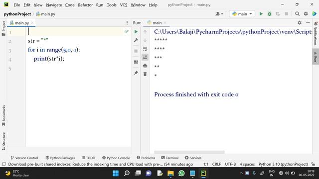The height and width of the screenshot is (179, 319).
Task: Expand the main run configuration dropdown
Action: 242,14
